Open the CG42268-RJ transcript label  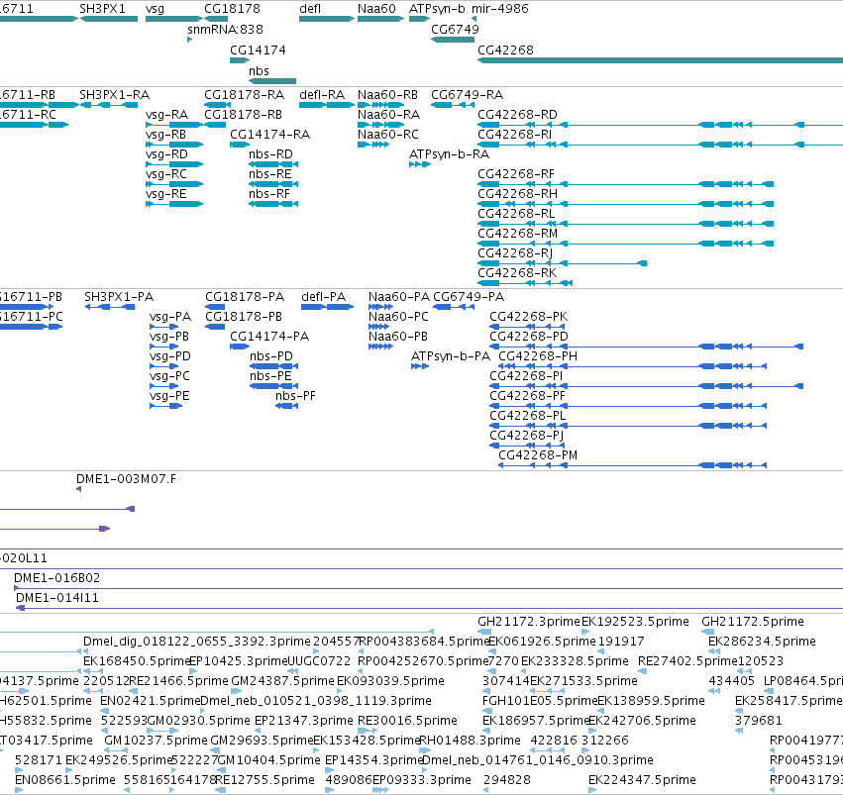point(515,253)
